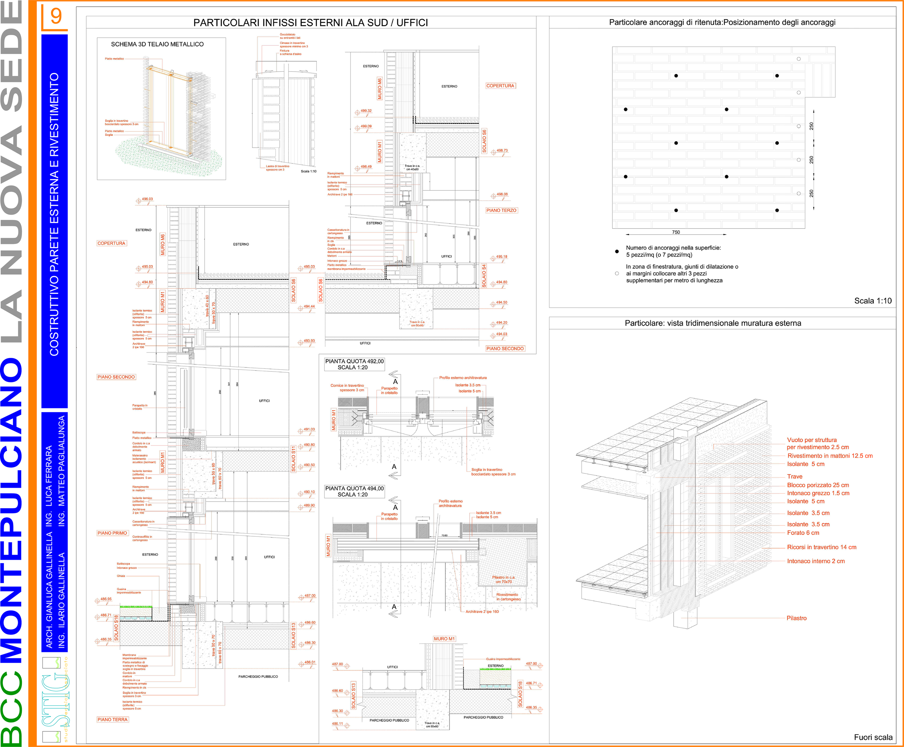Select the 'SCHEMA 3D TELAIO METALLICO' heading
904x747 pixels.
[157, 44]
